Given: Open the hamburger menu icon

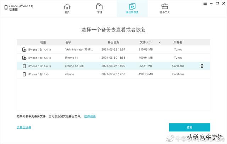Looking at the screenshot, I should 205,3.
